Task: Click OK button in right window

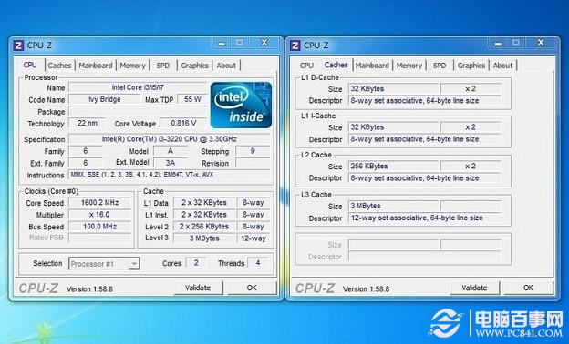Action: pos(528,288)
